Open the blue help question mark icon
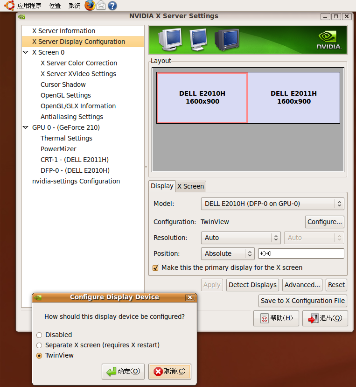Viewport: 356px width, 387px height. pyautogui.click(x=112, y=6)
